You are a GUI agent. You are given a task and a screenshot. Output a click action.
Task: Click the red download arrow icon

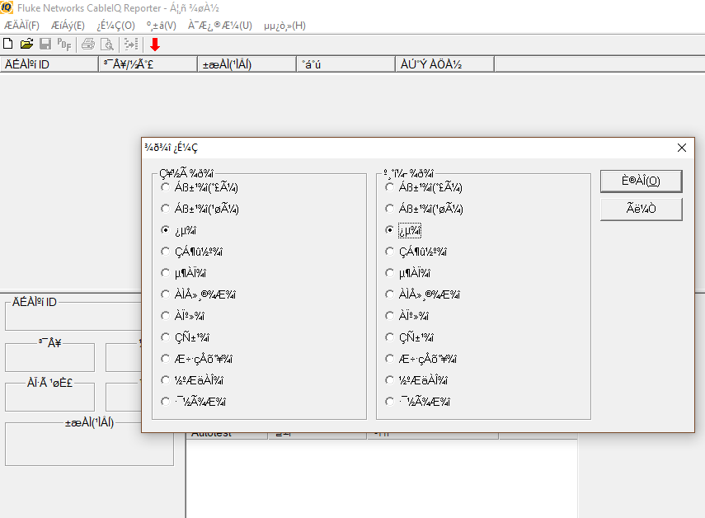pos(155,45)
